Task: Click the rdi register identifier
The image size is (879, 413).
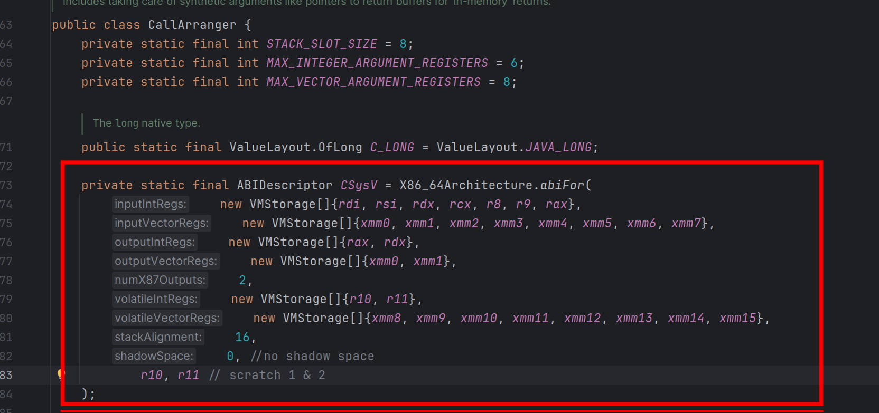Action: pyautogui.click(x=349, y=204)
